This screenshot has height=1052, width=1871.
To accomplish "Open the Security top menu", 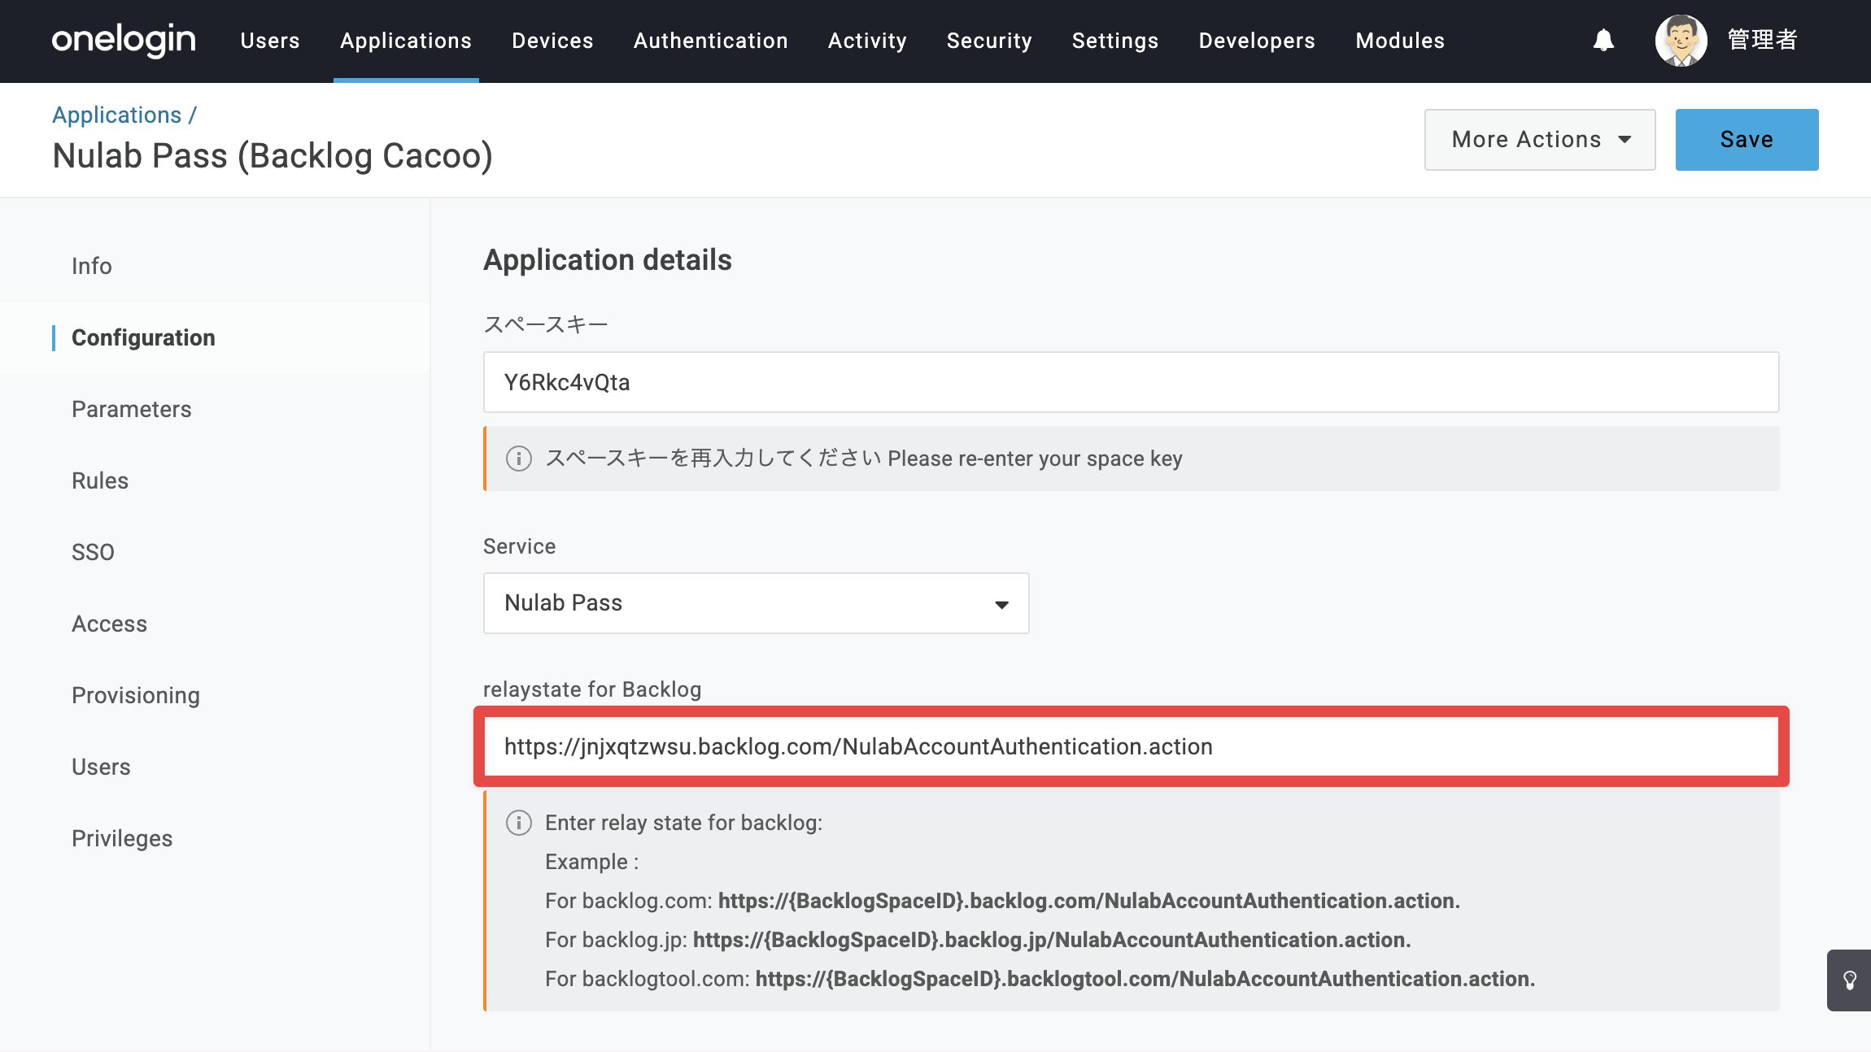I will tap(989, 41).
